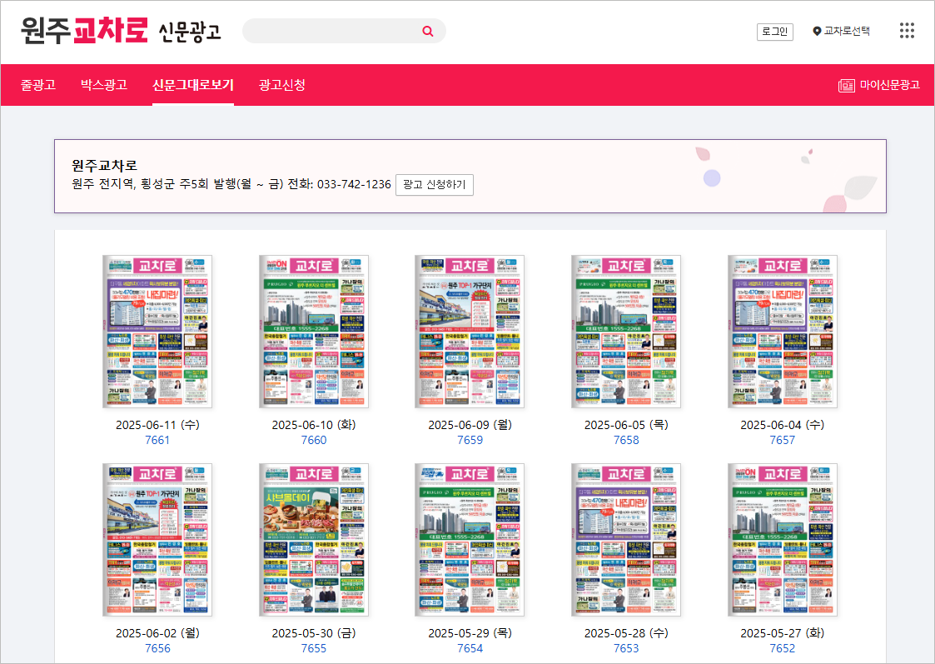Open issue 7656 link

157,649
